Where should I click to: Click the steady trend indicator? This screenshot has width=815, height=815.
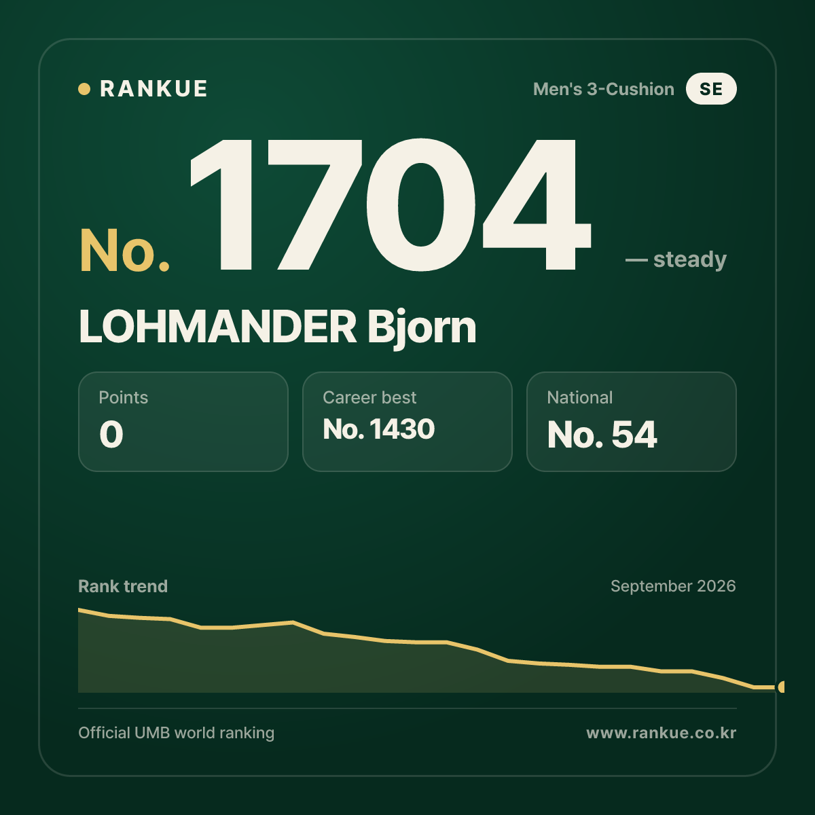pyautogui.click(x=676, y=259)
